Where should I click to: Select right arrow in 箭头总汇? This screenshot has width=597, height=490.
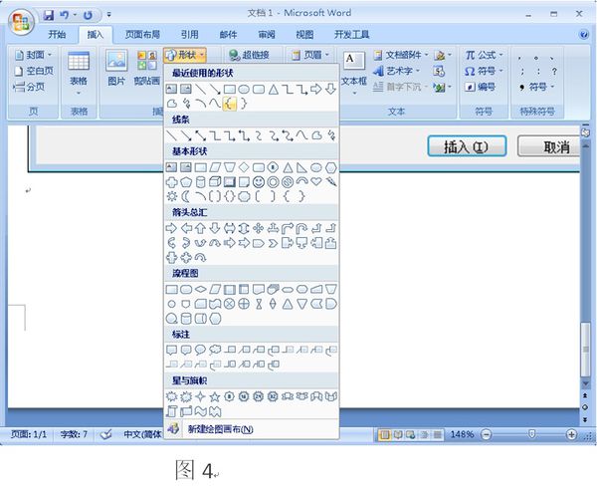tap(172, 228)
